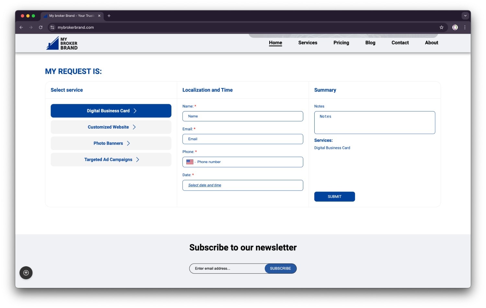486x308 pixels.
Task: Bookmark this page with the star icon
Action: coord(441,27)
